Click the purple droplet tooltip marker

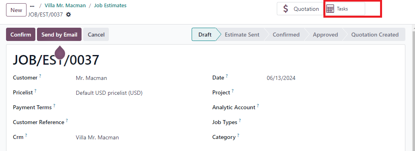(60, 52)
